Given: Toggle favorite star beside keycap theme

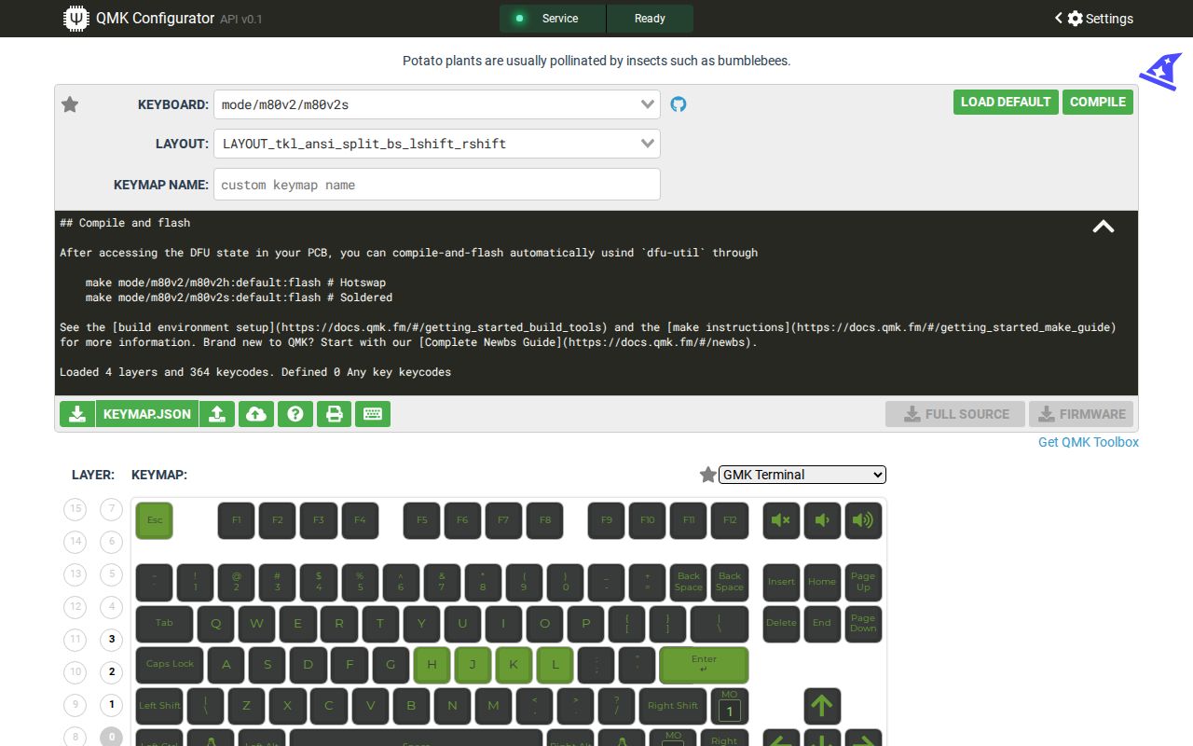Looking at the screenshot, I should (707, 475).
